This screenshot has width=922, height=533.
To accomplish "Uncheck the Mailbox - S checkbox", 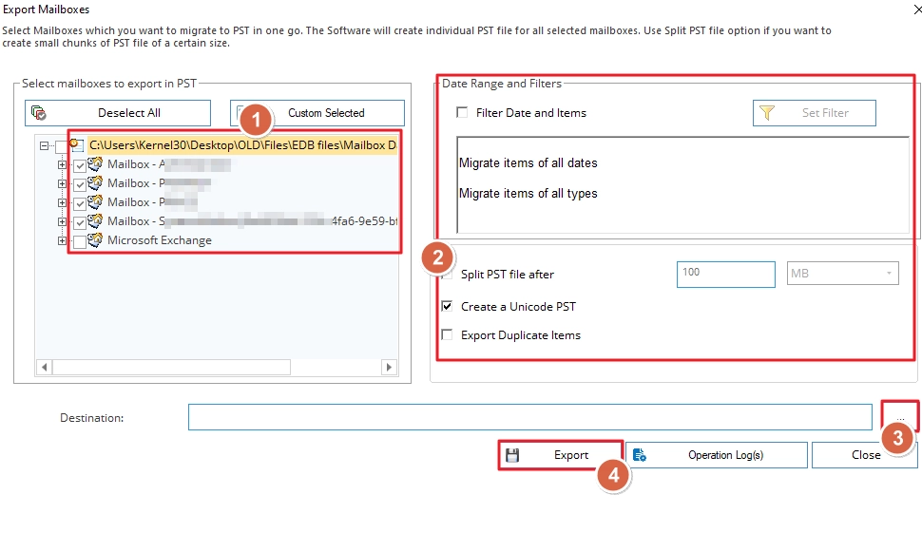I will (x=80, y=222).
